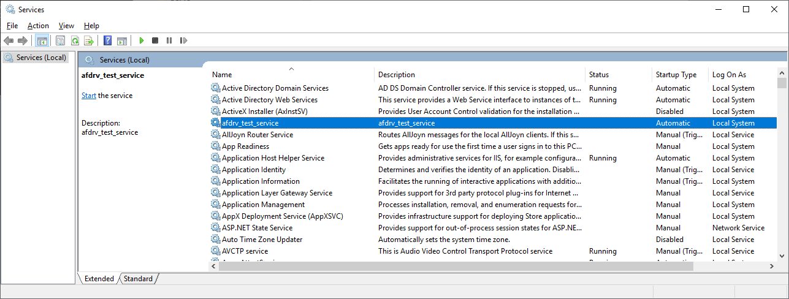The height and width of the screenshot is (299, 789).
Task: Select the afdrv_test_service row name
Action: (250, 123)
